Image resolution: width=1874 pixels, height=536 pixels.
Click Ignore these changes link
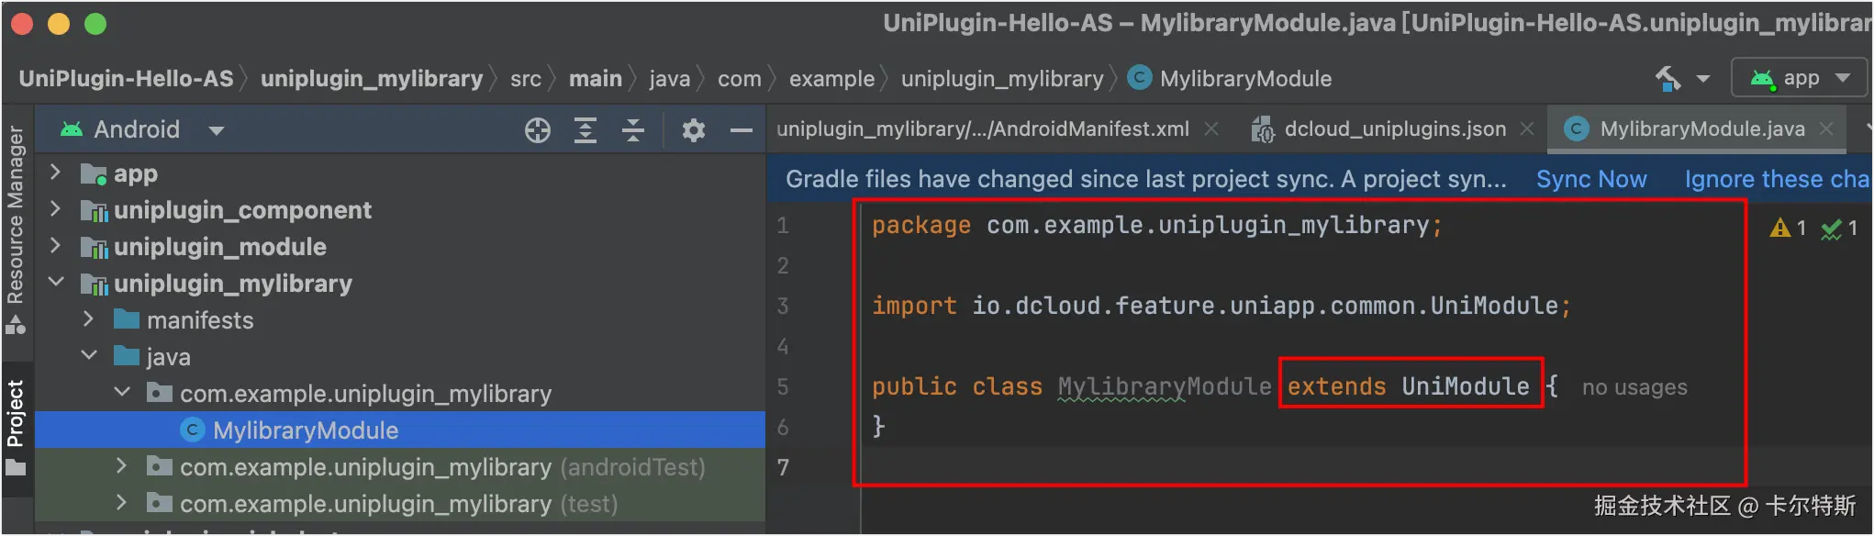pyautogui.click(x=1776, y=179)
